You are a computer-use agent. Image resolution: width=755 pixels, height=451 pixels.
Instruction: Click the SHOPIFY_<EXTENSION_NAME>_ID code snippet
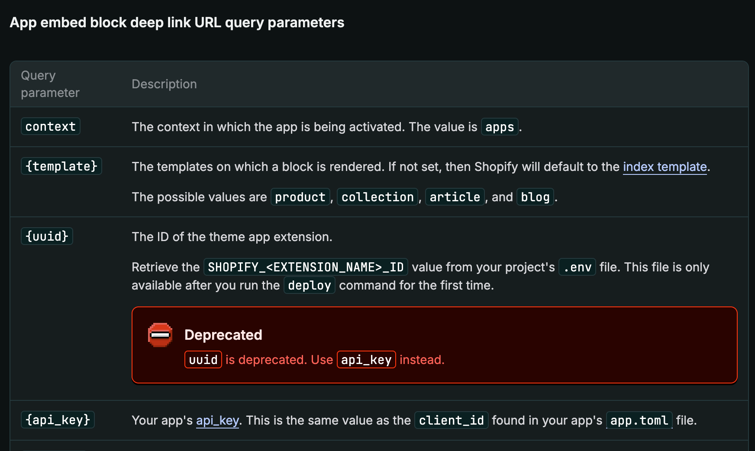click(306, 267)
